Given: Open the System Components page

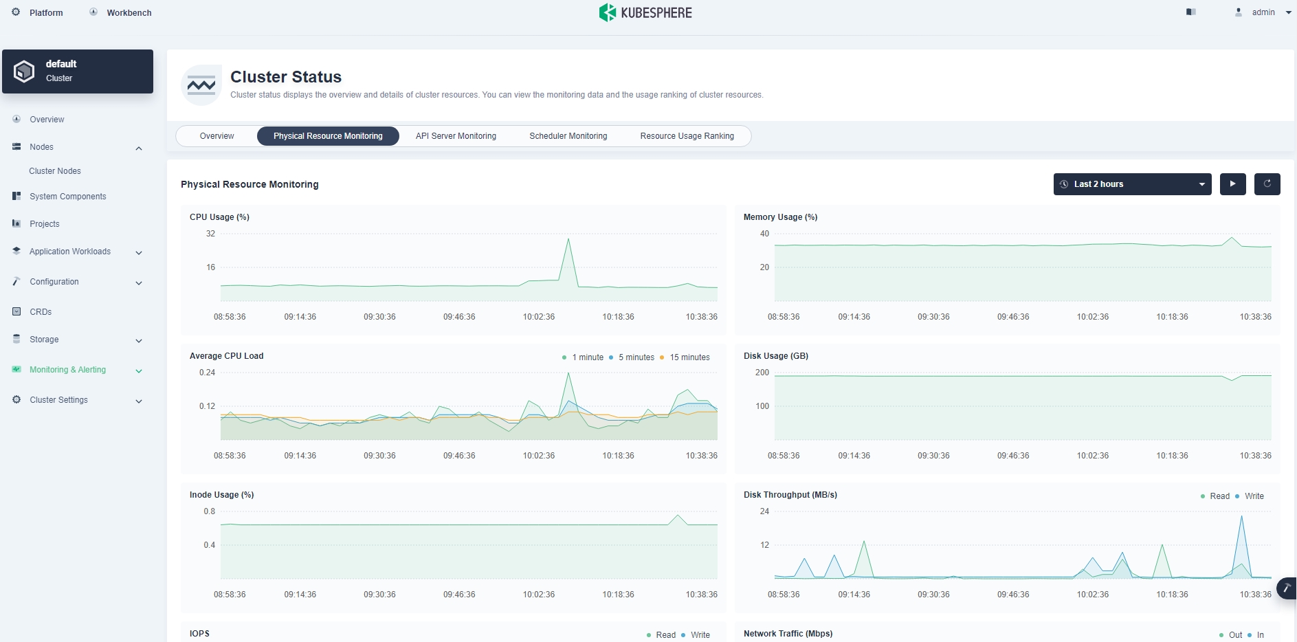Looking at the screenshot, I should pos(67,197).
